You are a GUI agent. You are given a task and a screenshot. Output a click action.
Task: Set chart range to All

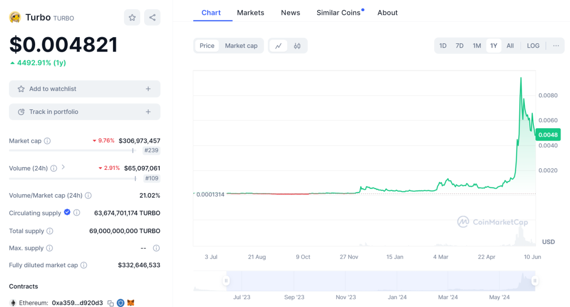coord(510,46)
